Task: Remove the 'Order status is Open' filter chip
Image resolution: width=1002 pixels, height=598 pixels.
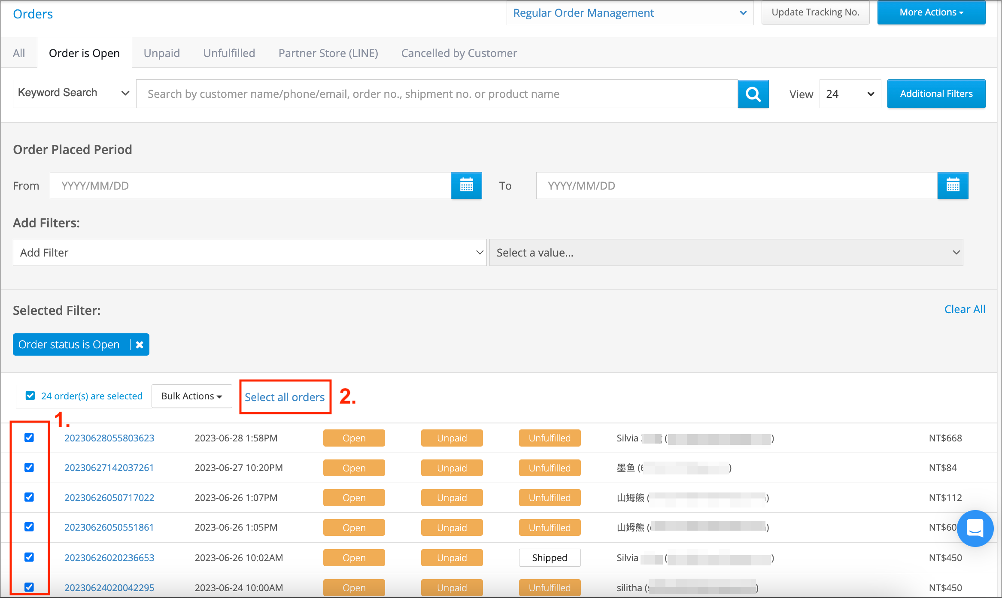Action: click(x=139, y=344)
